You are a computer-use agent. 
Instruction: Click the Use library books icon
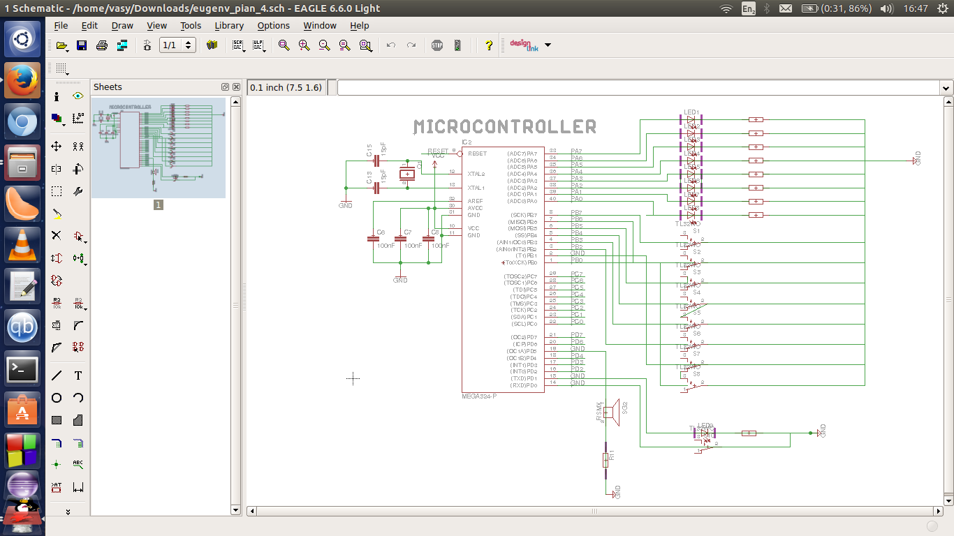point(212,45)
